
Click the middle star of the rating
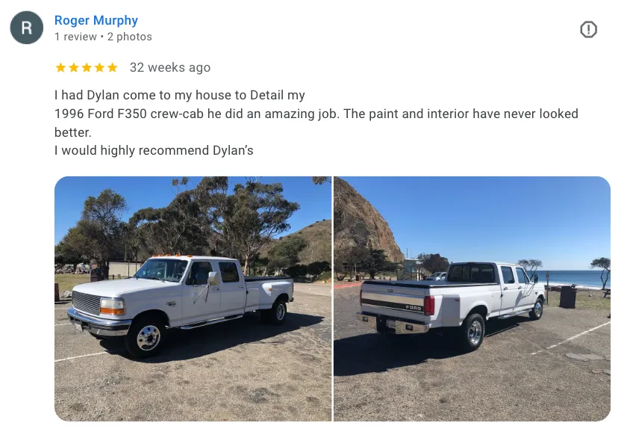pos(87,67)
